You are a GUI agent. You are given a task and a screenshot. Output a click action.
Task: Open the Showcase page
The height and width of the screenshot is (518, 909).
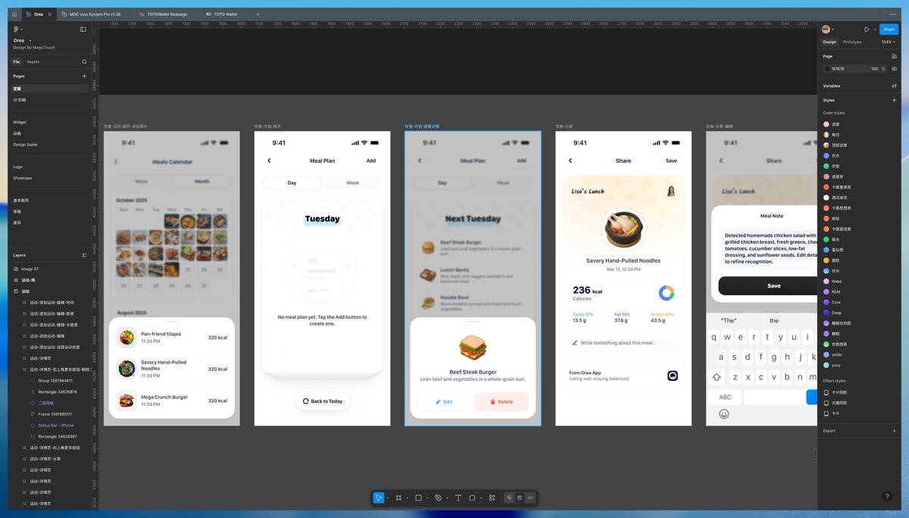tap(23, 178)
